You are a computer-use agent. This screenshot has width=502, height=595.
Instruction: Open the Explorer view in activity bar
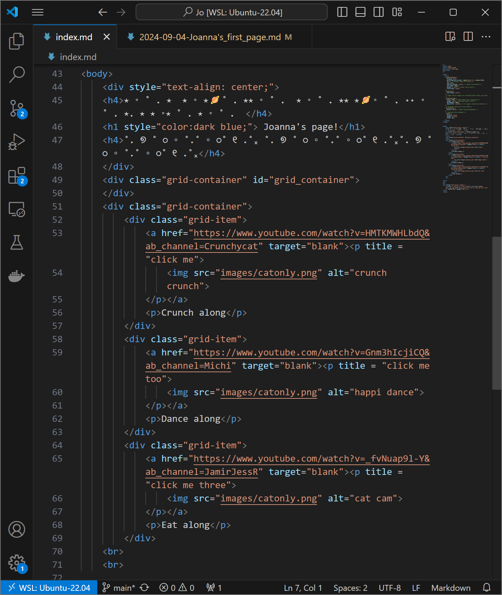coord(16,41)
